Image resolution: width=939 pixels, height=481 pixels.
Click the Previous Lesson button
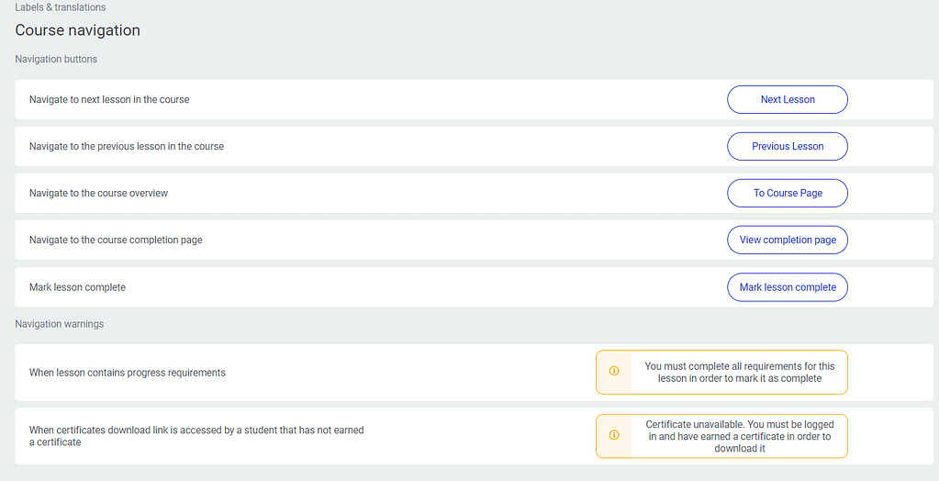click(x=788, y=146)
